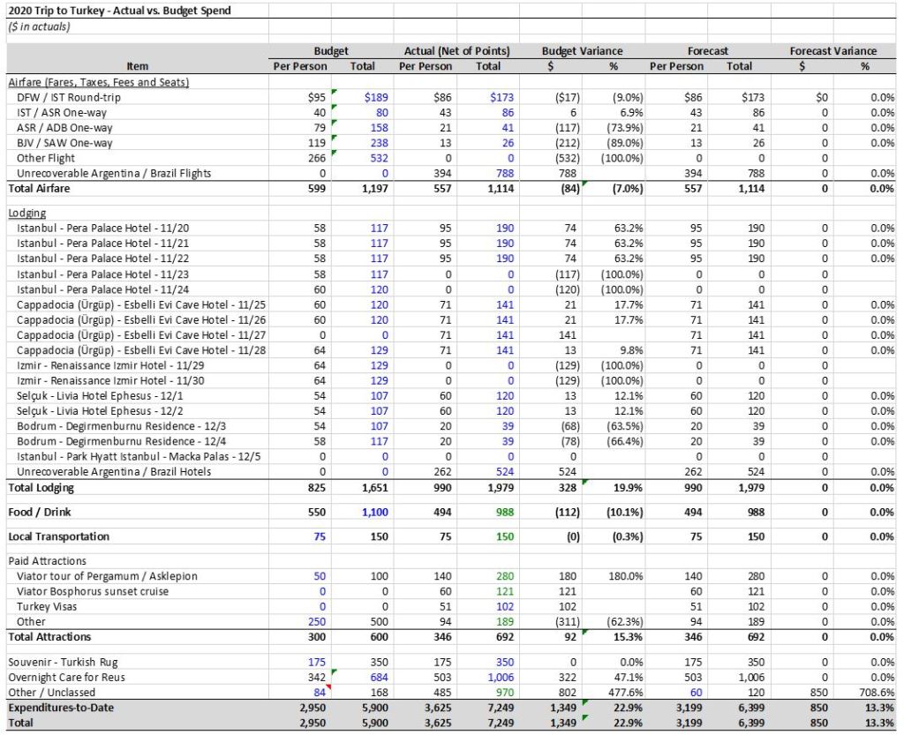The height and width of the screenshot is (735, 904).
Task: Select the "Budget Variance" column group header
Action: click(x=582, y=51)
